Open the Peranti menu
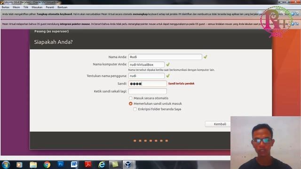This screenshot has width=301, height=169. (50, 8)
